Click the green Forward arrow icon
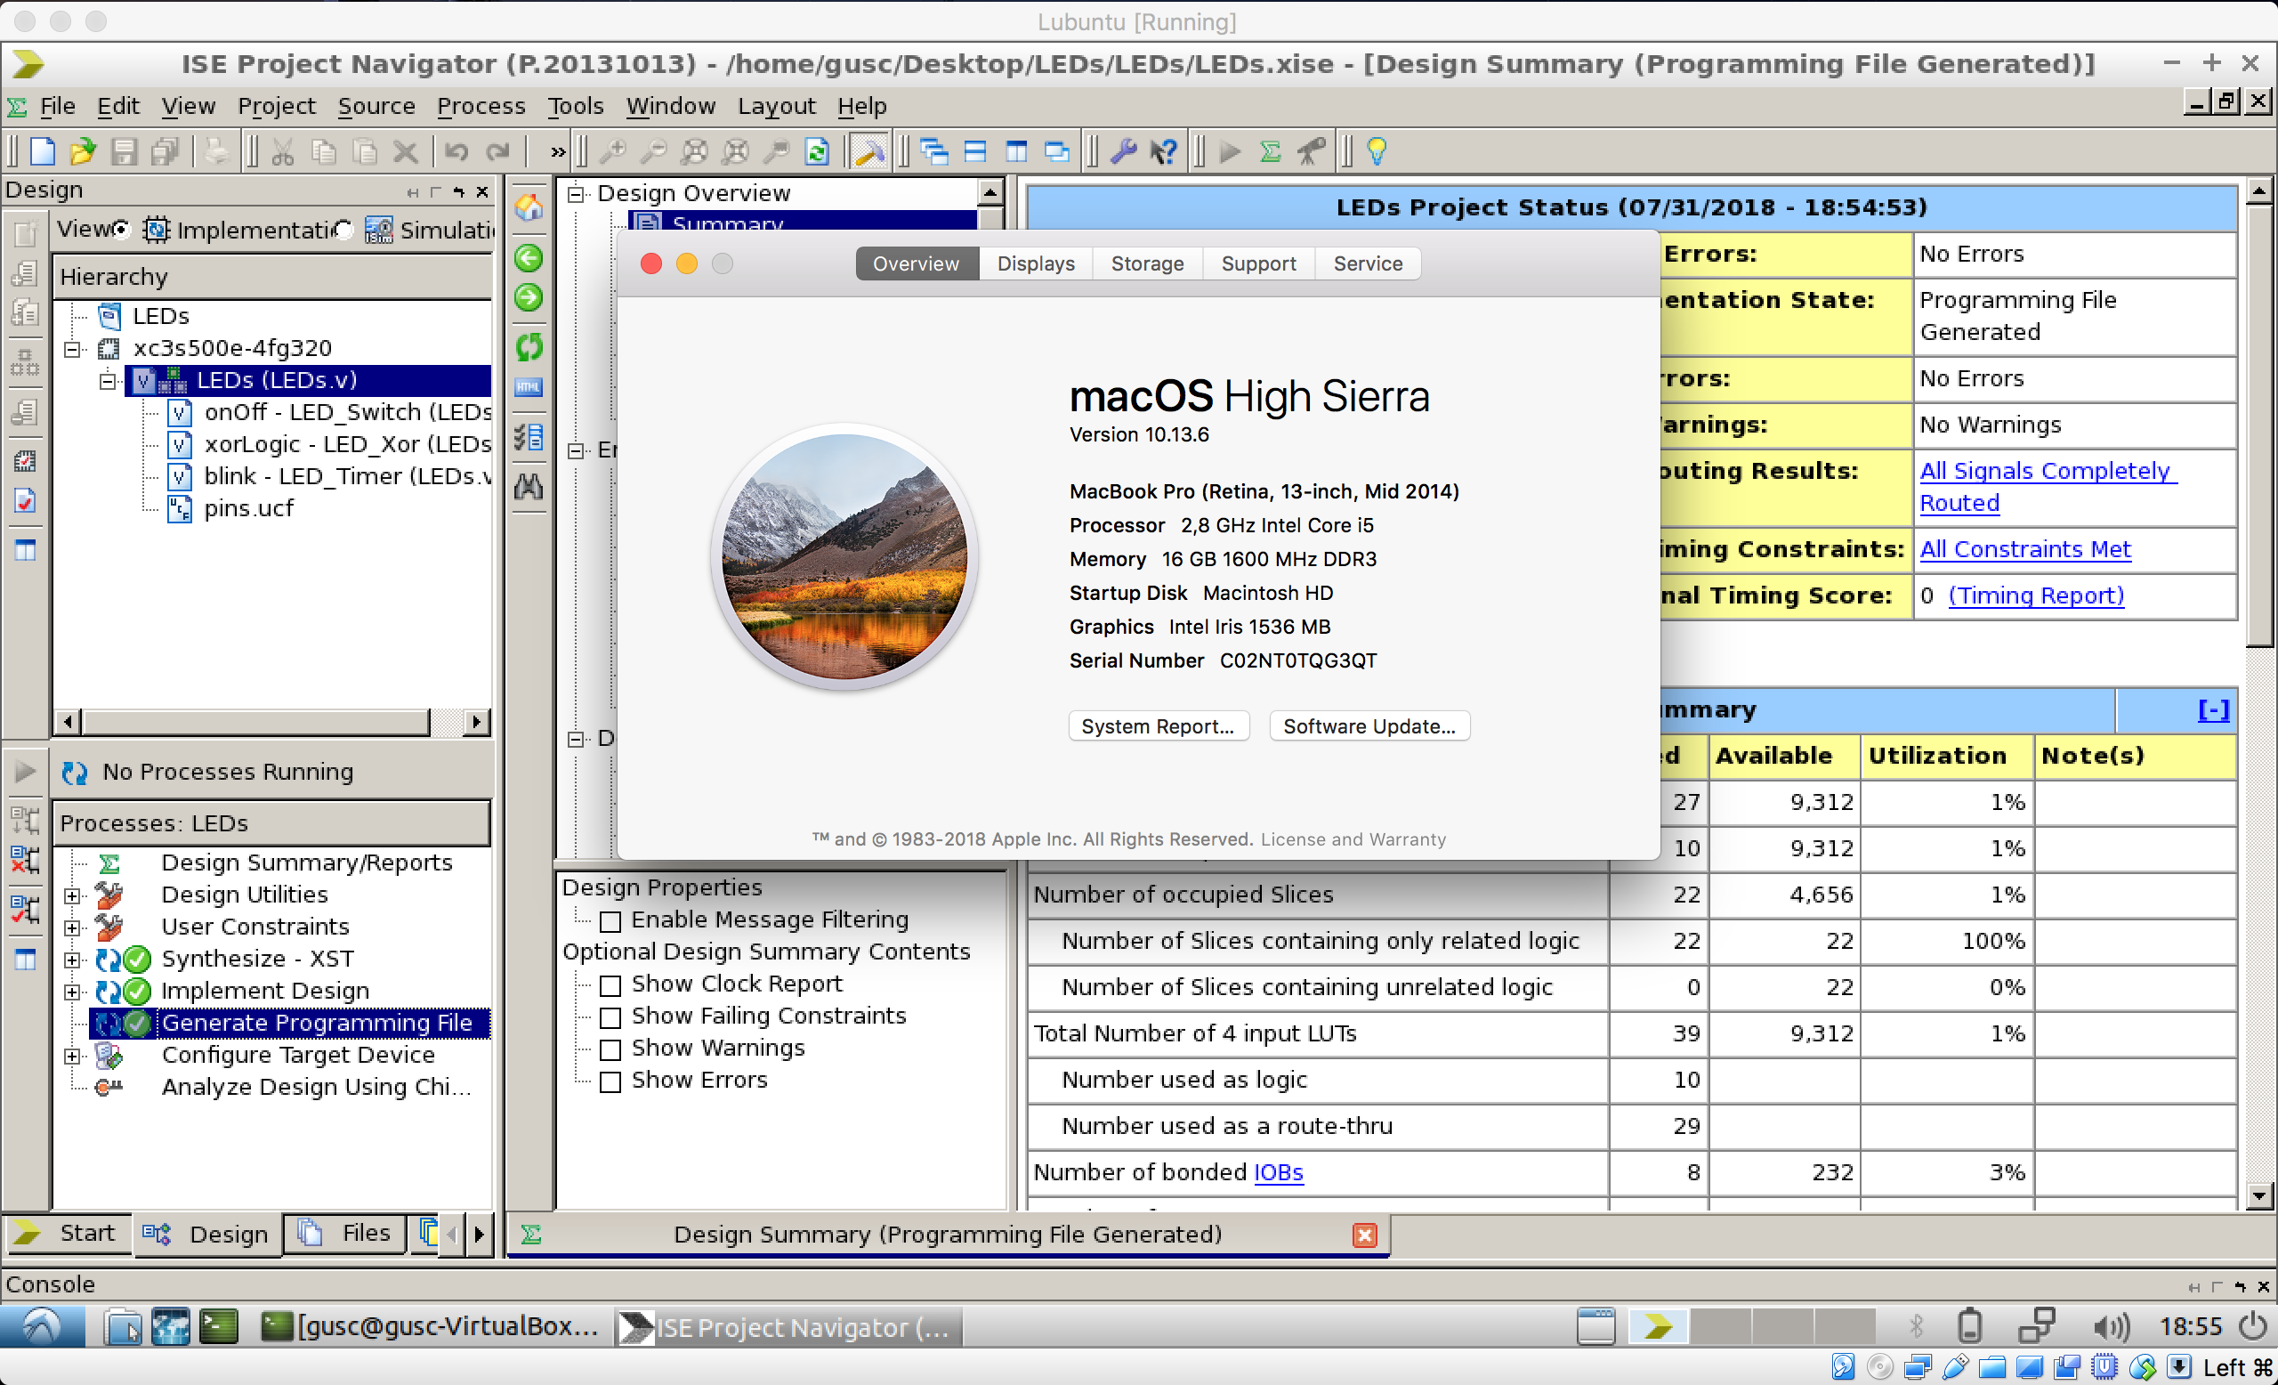The width and height of the screenshot is (2278, 1385). point(529,297)
